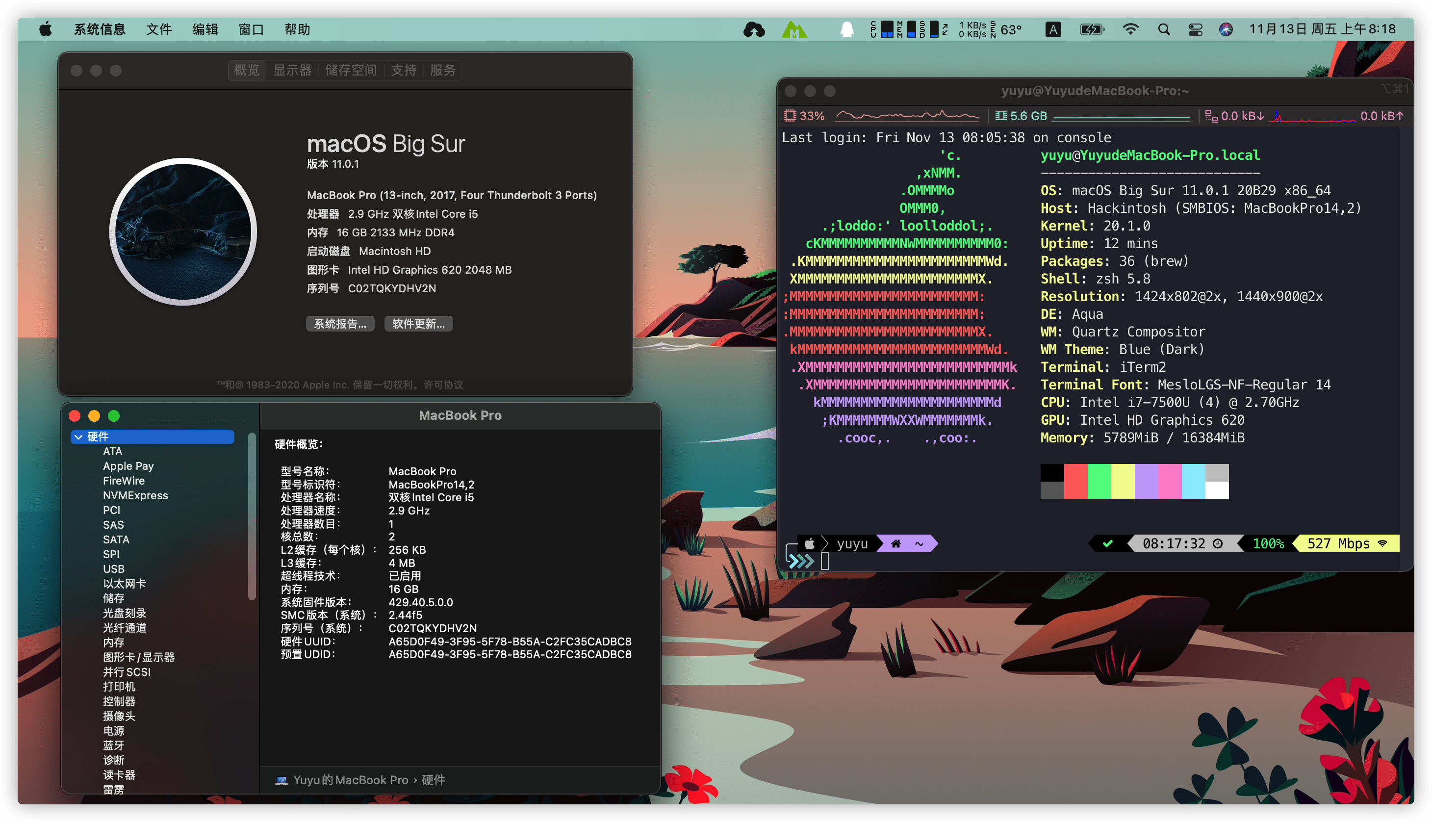The image size is (1432, 822).
Task: Click the terminal command input cursor
Action: (825, 561)
